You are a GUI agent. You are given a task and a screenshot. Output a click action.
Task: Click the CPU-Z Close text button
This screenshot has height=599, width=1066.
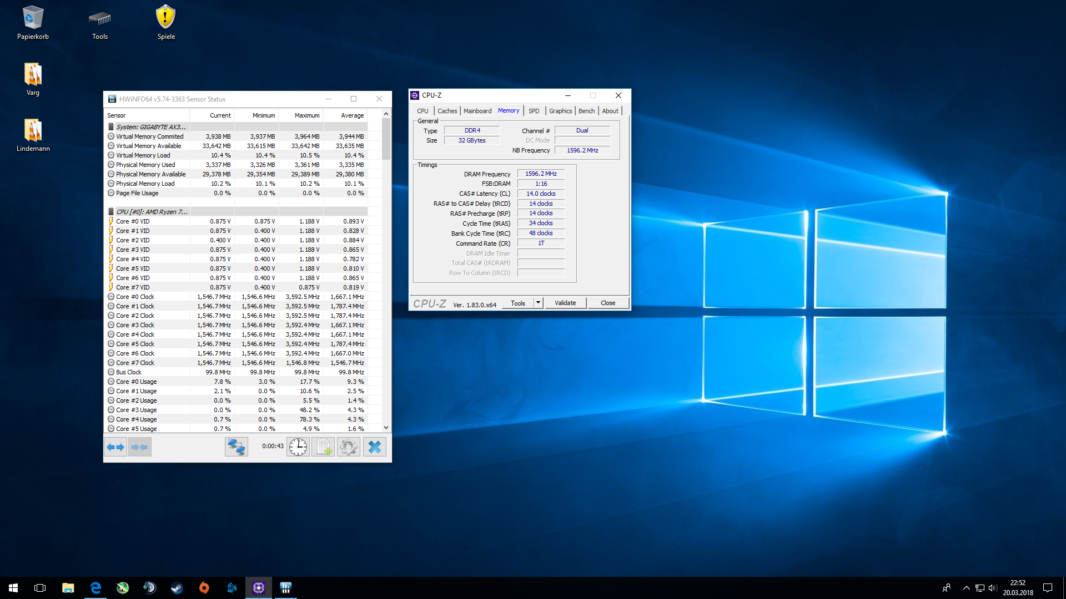[x=608, y=303]
